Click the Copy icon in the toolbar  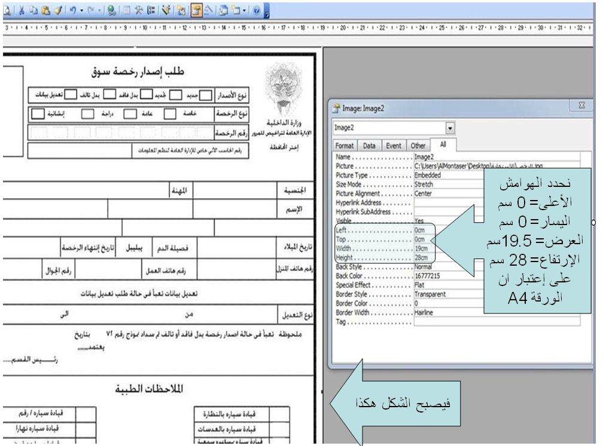click(33, 11)
